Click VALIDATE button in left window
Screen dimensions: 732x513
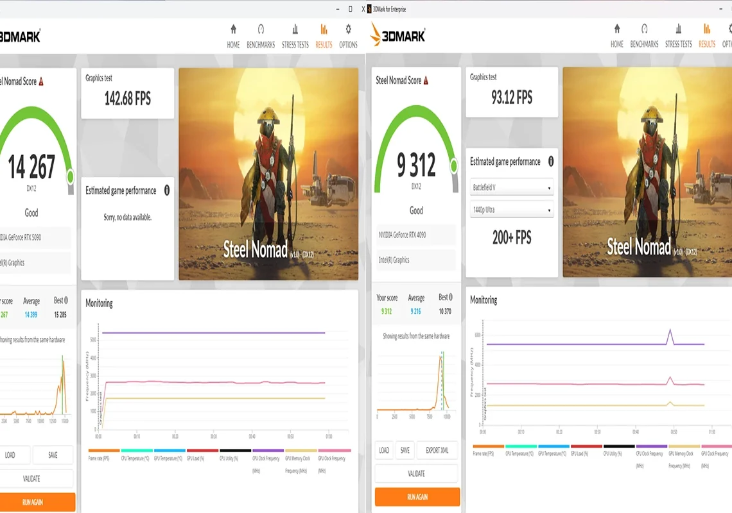[x=37, y=478]
